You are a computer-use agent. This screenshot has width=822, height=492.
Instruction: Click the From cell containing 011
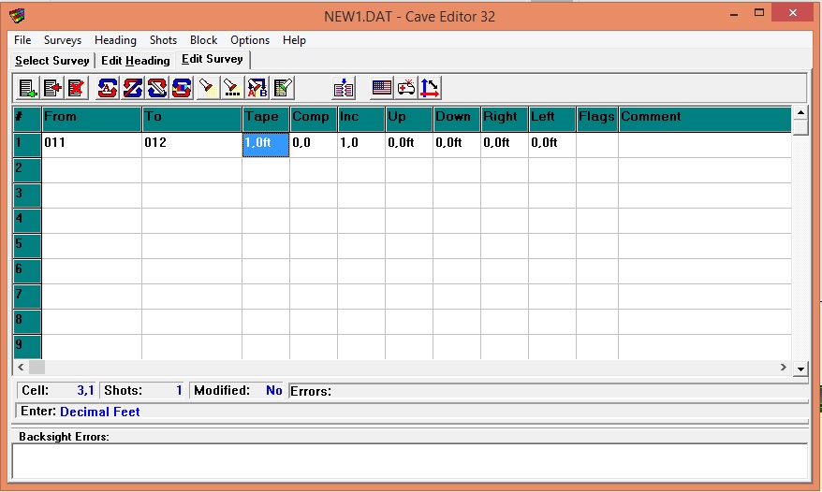point(92,144)
